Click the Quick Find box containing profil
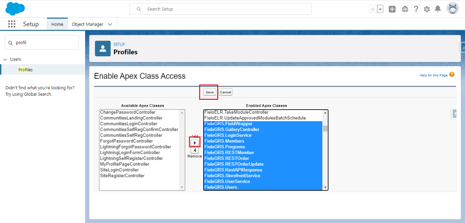The image size is (465, 223). (42, 42)
